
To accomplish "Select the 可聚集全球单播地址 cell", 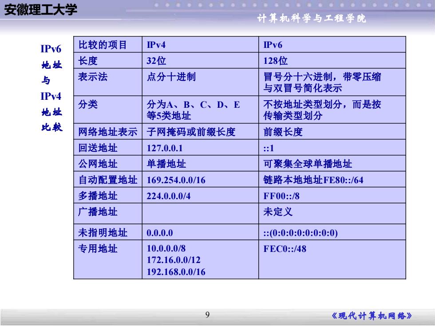I will [332, 163].
